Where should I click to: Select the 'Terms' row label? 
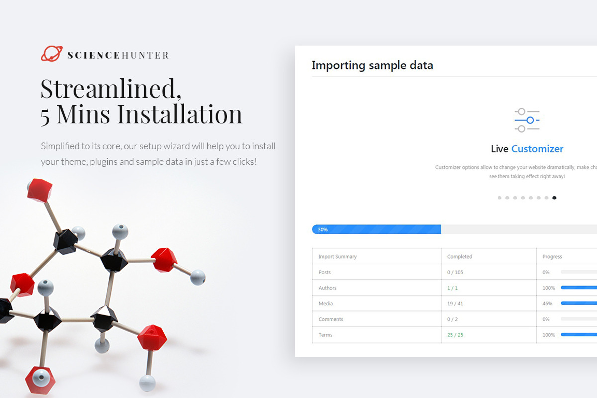[325, 335]
